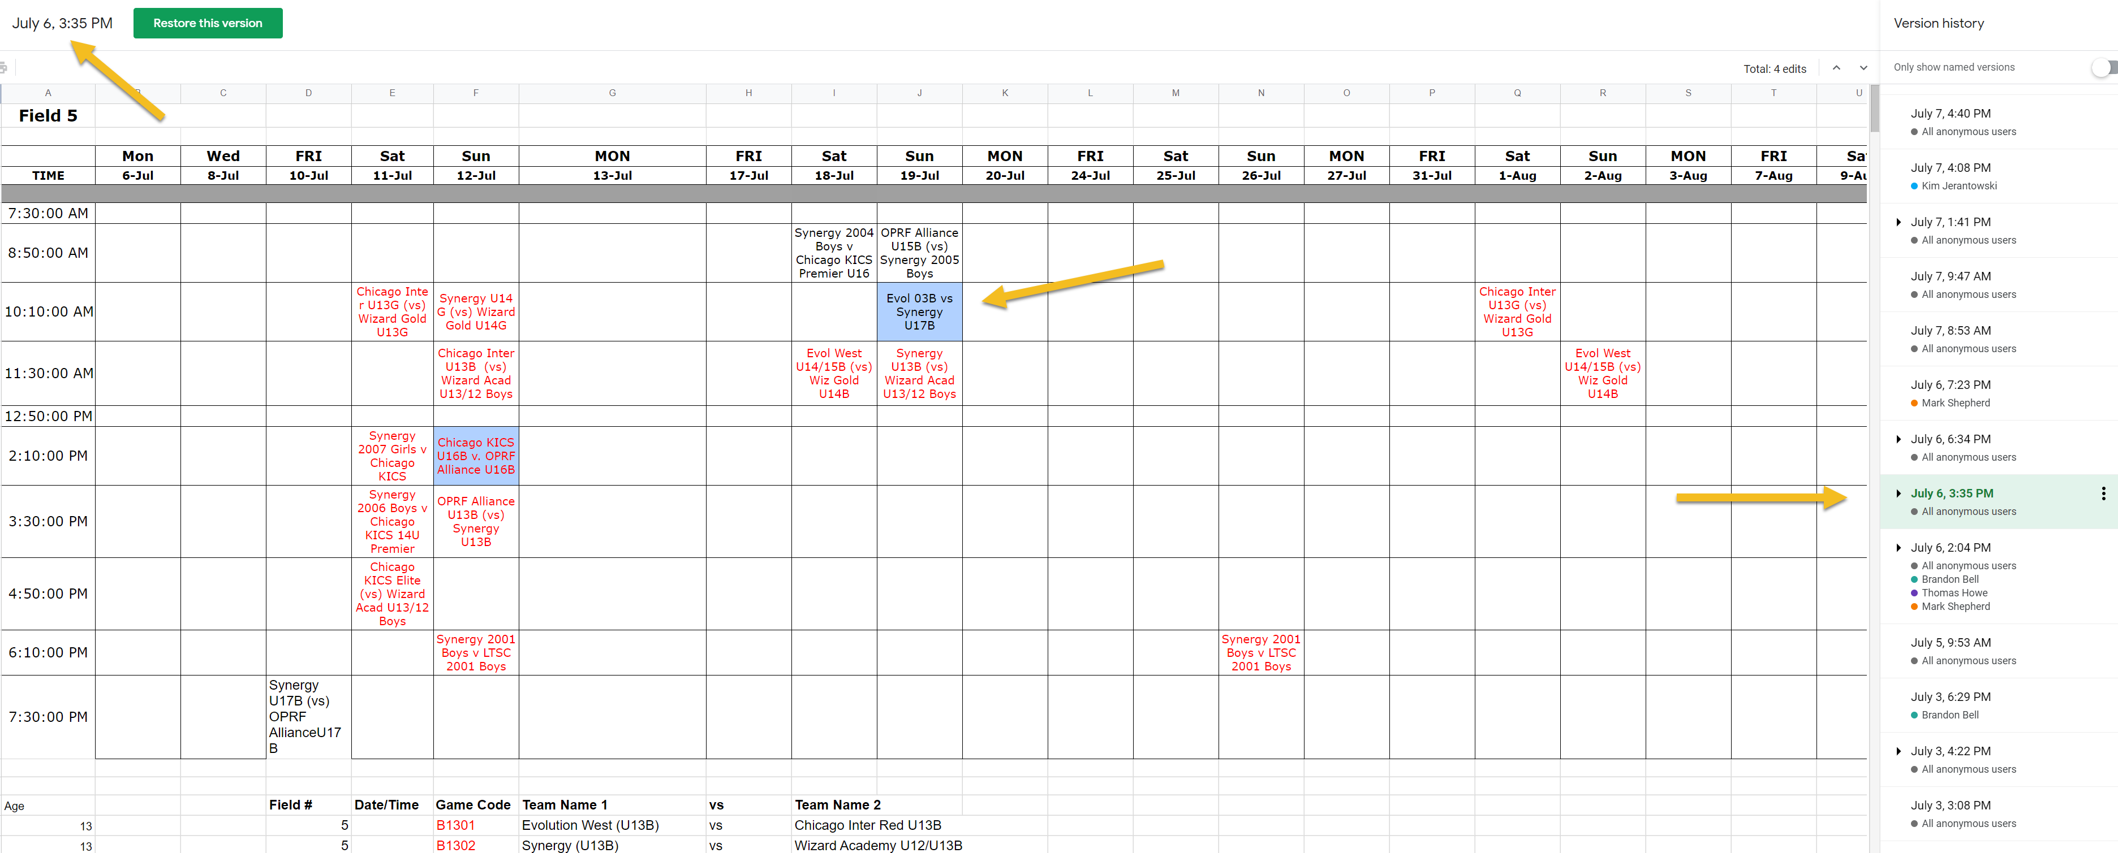2118x853 pixels.
Task: Toggle Only show named versions switch
Action: [2104, 67]
